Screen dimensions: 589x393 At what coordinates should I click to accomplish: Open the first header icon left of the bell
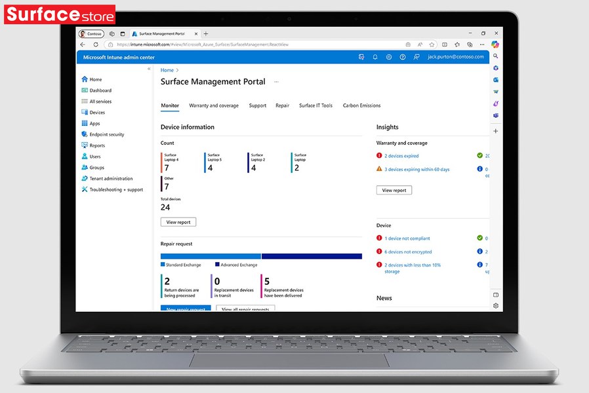tap(361, 57)
